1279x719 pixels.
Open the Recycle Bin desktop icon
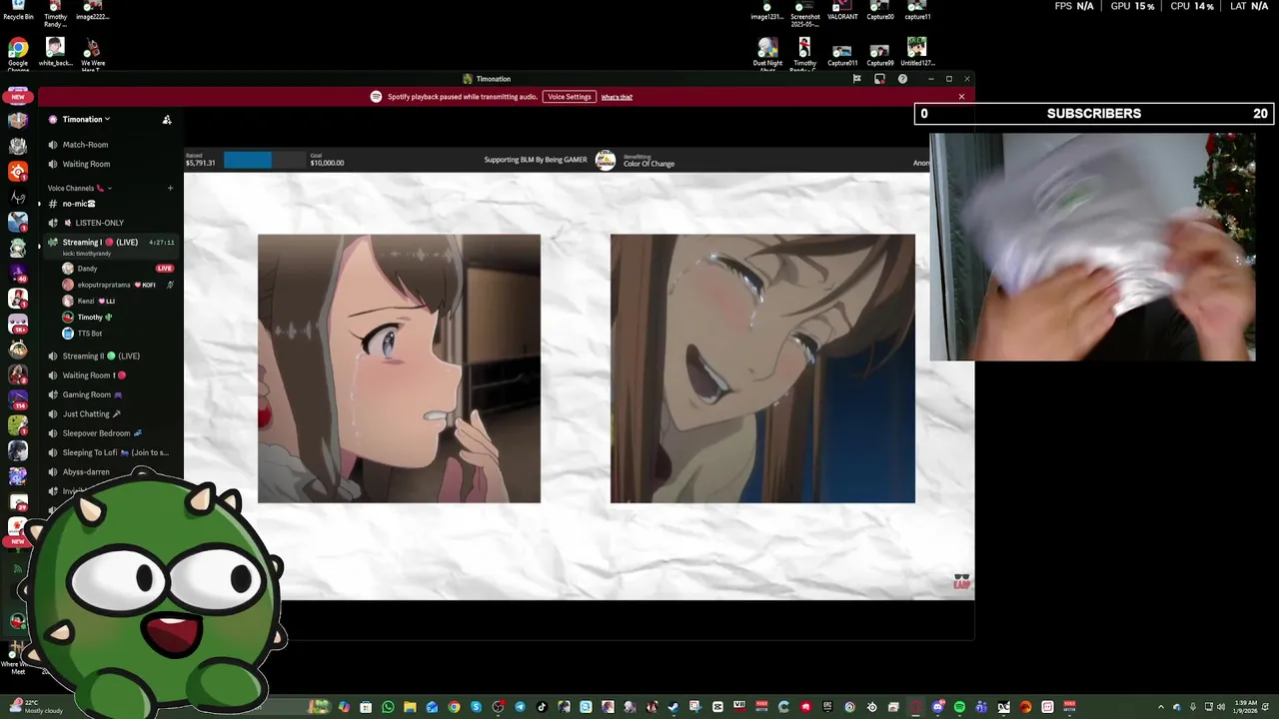click(x=18, y=11)
